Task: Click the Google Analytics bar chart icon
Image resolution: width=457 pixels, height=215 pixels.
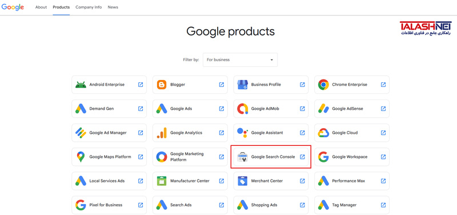Action: pyautogui.click(x=162, y=133)
